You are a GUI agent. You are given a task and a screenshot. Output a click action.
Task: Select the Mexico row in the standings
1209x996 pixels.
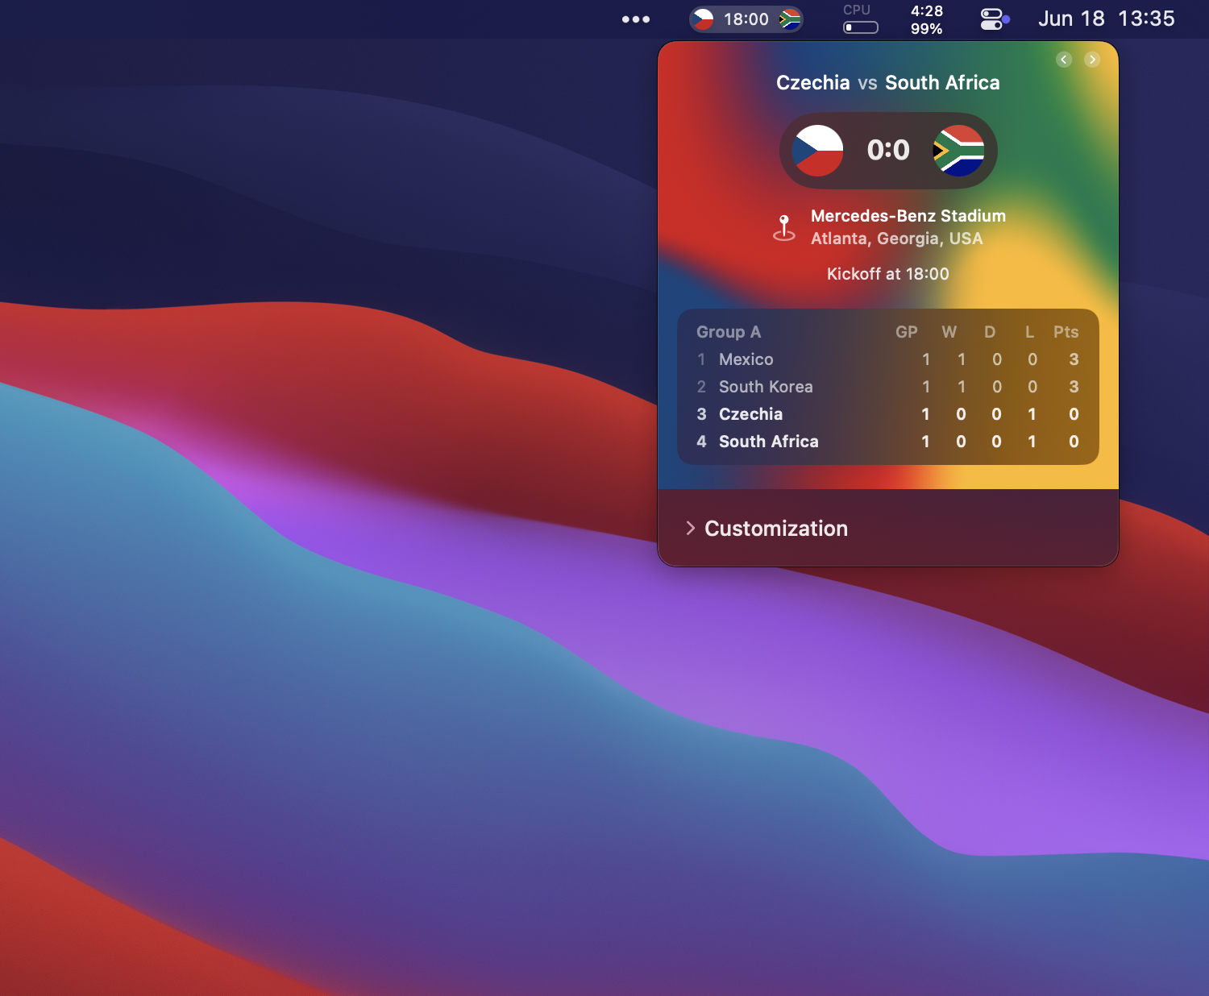click(x=888, y=359)
